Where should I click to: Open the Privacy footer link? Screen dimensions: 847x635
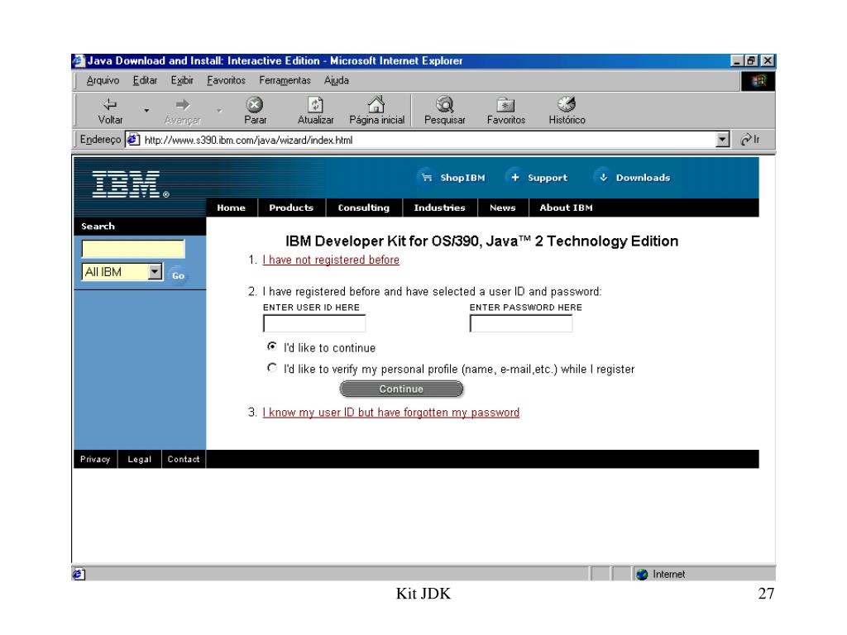coord(95,459)
